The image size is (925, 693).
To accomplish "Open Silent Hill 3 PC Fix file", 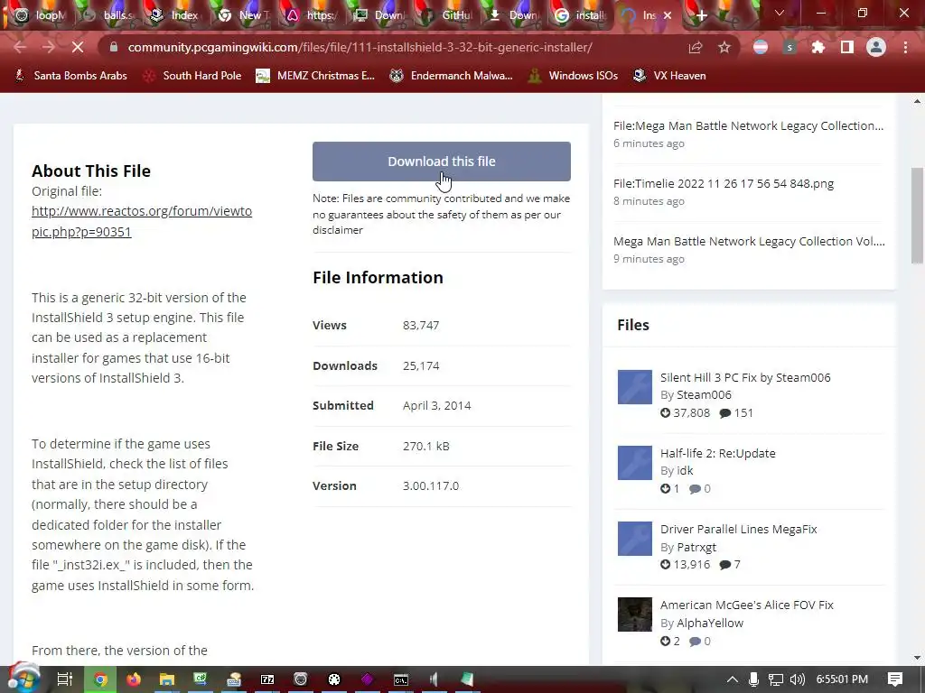I will click(x=745, y=377).
